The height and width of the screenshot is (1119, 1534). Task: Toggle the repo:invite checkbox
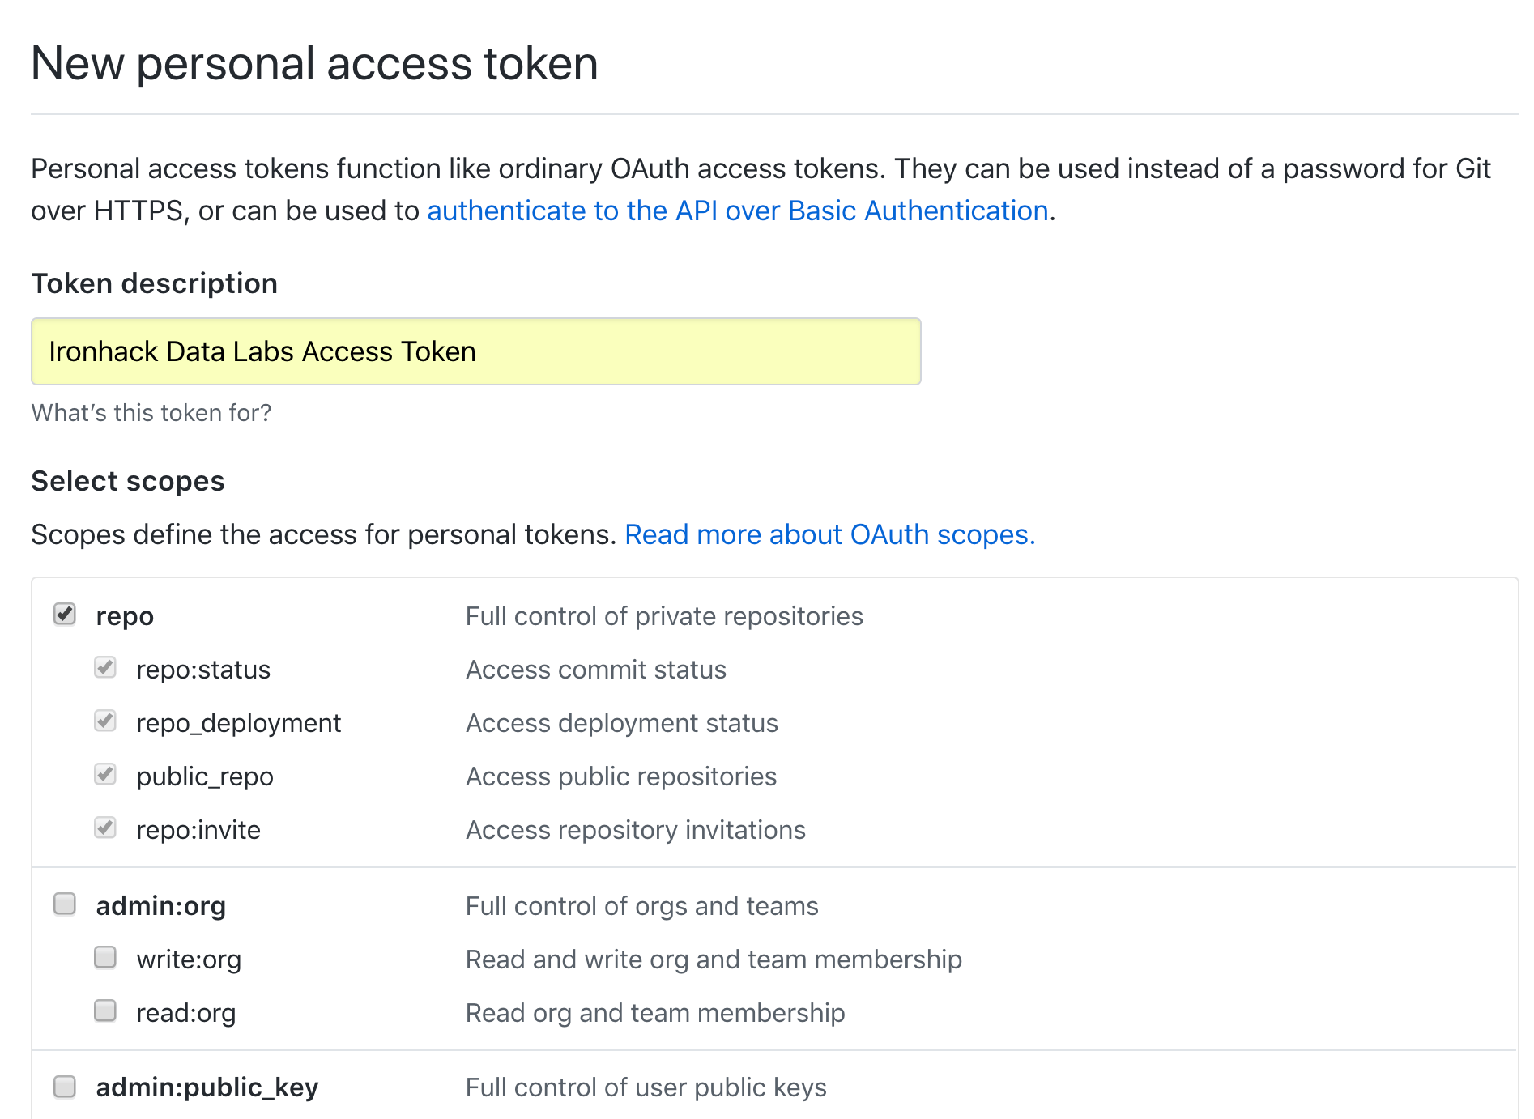pos(105,828)
